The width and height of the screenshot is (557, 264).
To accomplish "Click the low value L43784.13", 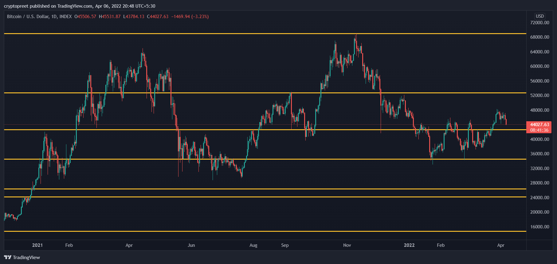I will [x=134, y=17].
